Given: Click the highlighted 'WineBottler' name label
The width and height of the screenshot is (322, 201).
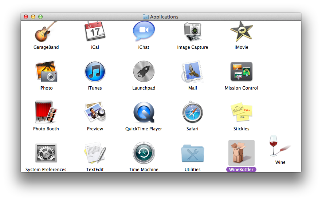Looking at the screenshot, I should point(241,169).
